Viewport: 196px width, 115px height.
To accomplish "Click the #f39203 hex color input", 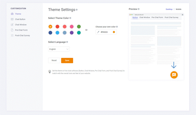I will (x=106, y=32).
